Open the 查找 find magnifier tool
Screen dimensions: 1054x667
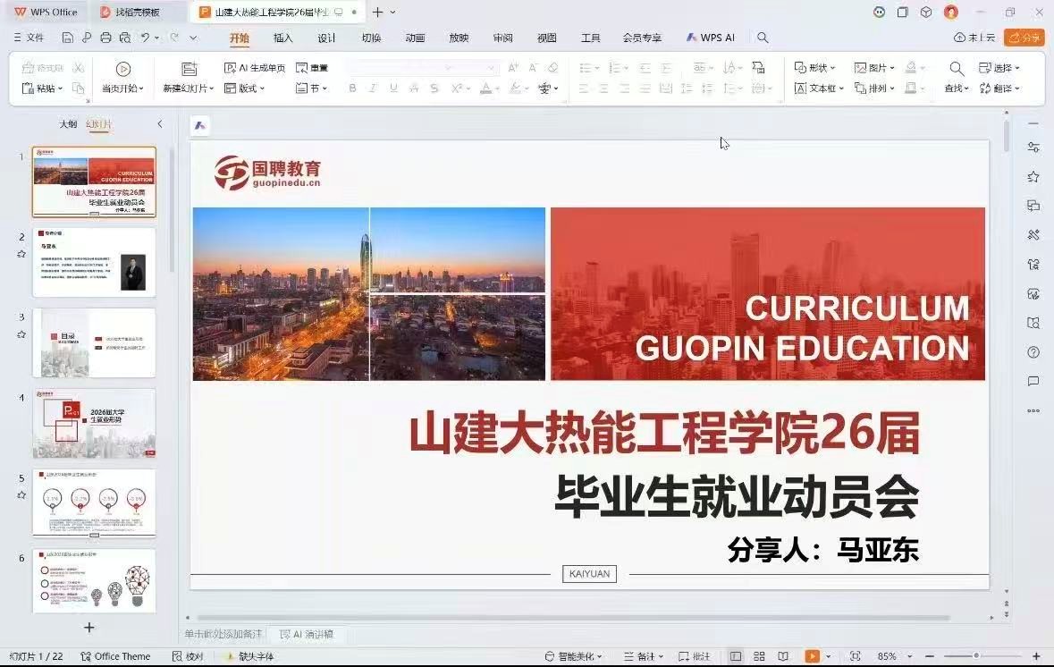point(956,69)
